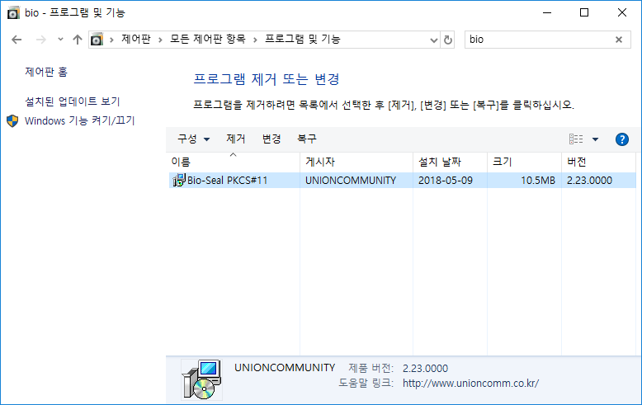
Task: Open the 구성 dropdown menu
Action: pyautogui.click(x=194, y=139)
